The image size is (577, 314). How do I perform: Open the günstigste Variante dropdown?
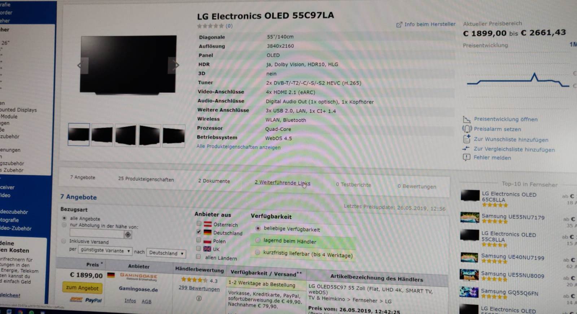(105, 250)
